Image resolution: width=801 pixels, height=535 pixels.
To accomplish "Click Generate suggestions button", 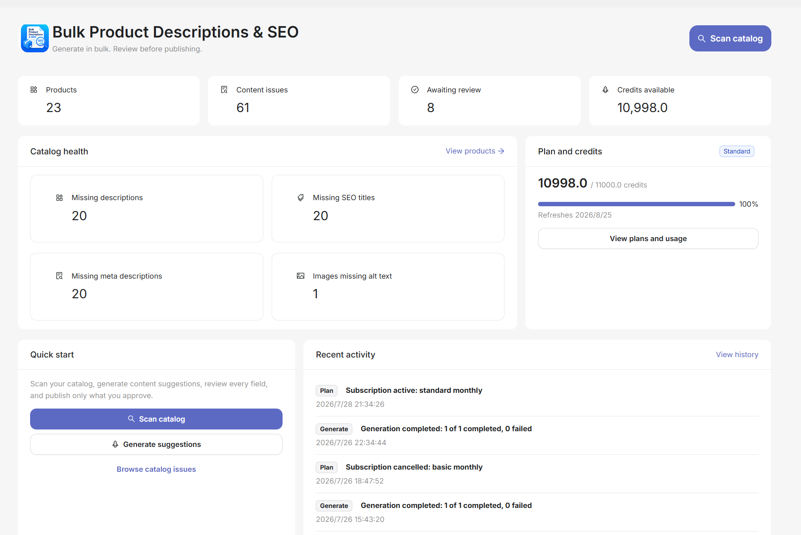I will (156, 444).
